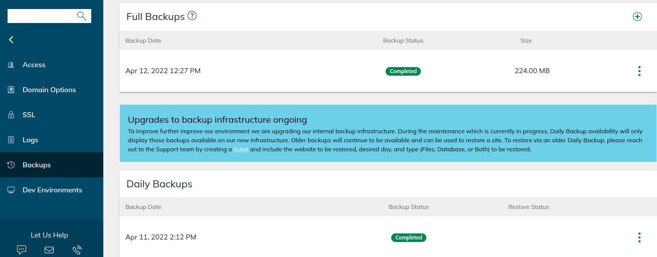Click the Domain Options globe icon

(11, 90)
